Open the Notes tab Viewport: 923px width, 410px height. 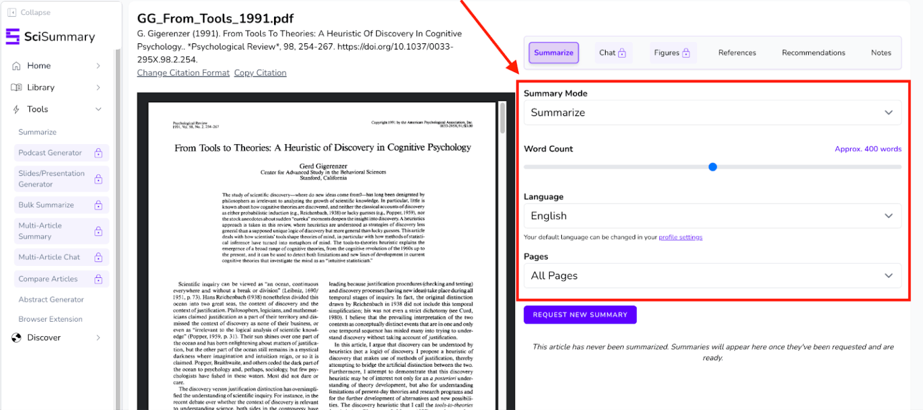click(881, 52)
